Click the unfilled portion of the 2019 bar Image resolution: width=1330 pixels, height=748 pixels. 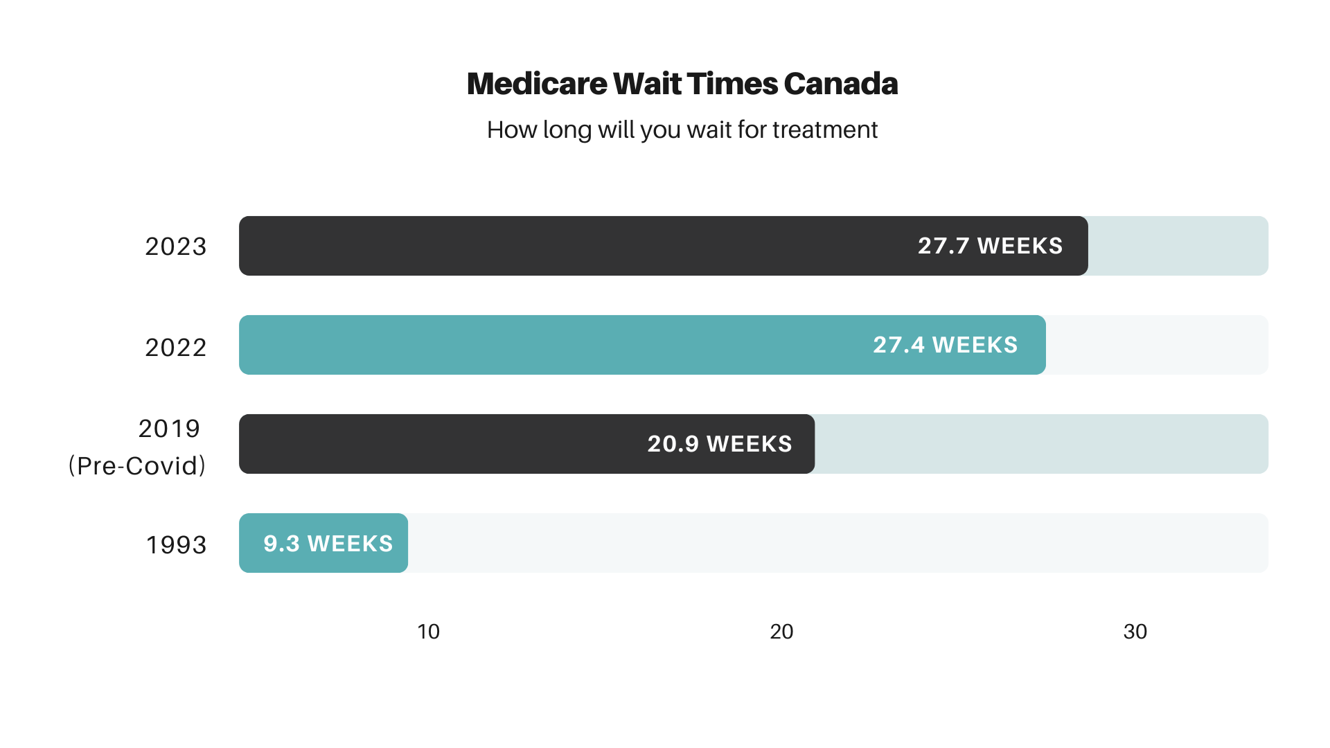(1039, 444)
